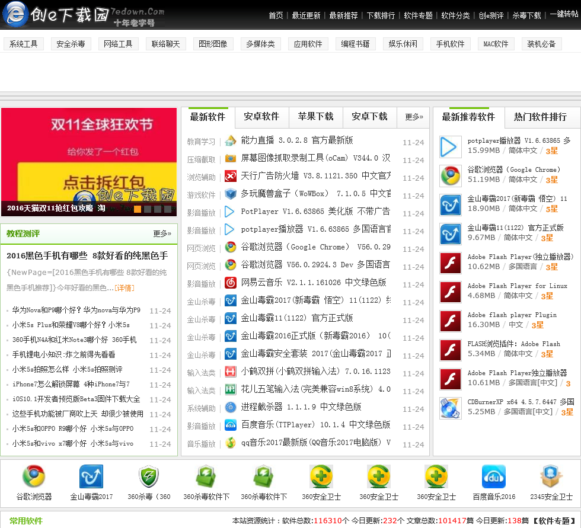
Task: Click the 输入法类 label beside 小鹤双拼
Action: pyautogui.click(x=201, y=373)
